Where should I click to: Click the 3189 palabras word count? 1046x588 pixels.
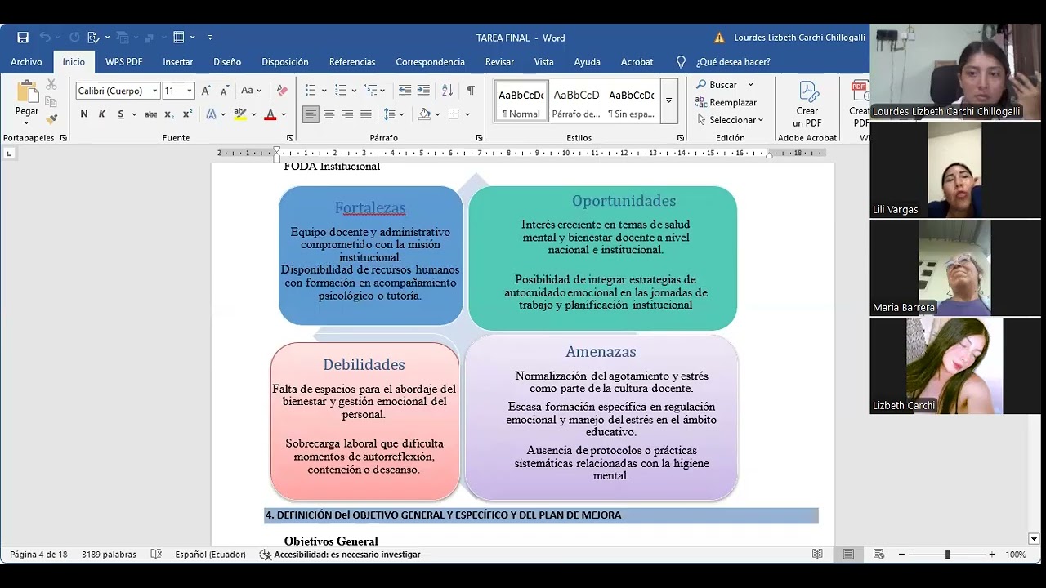109,555
